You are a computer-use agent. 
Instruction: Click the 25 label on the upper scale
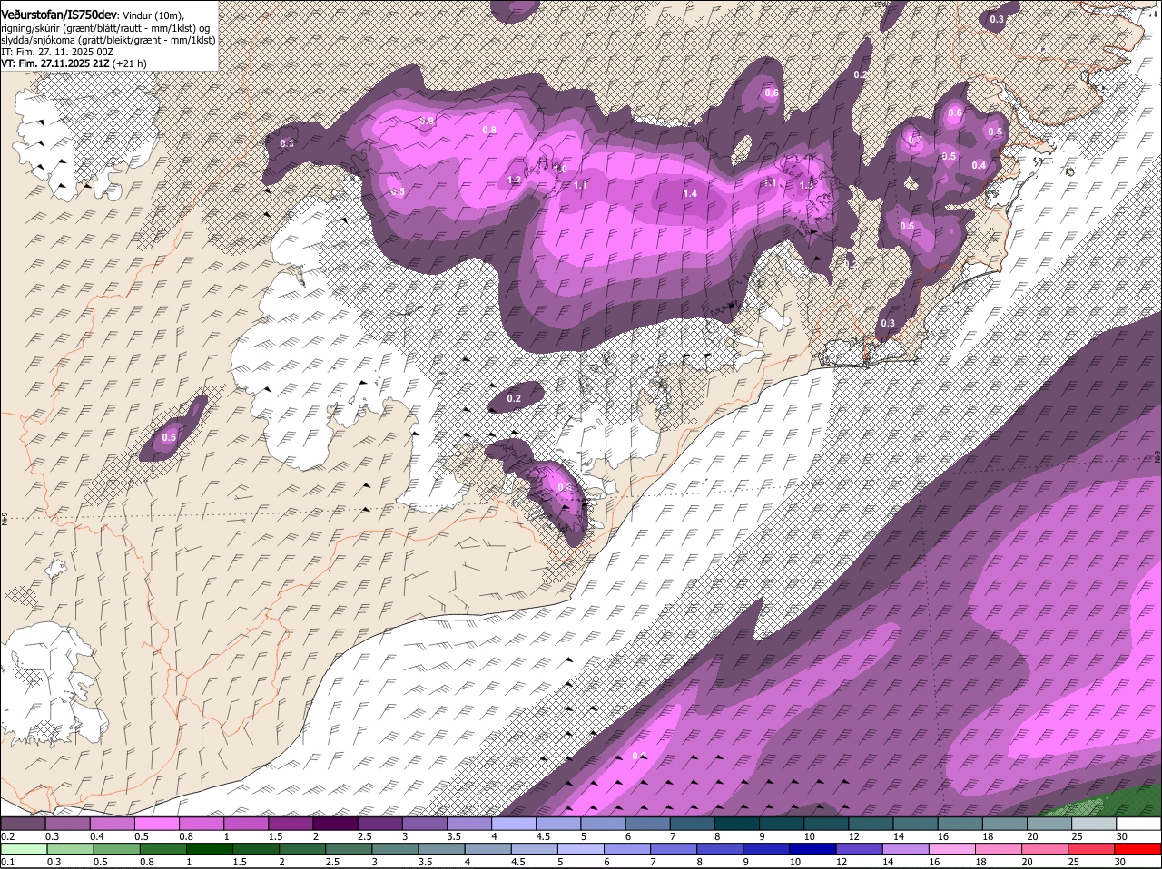point(1078,836)
